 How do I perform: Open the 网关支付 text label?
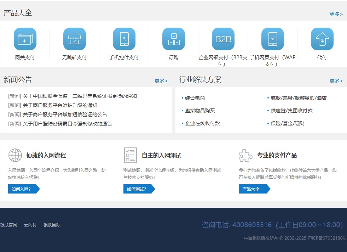click(x=25, y=57)
